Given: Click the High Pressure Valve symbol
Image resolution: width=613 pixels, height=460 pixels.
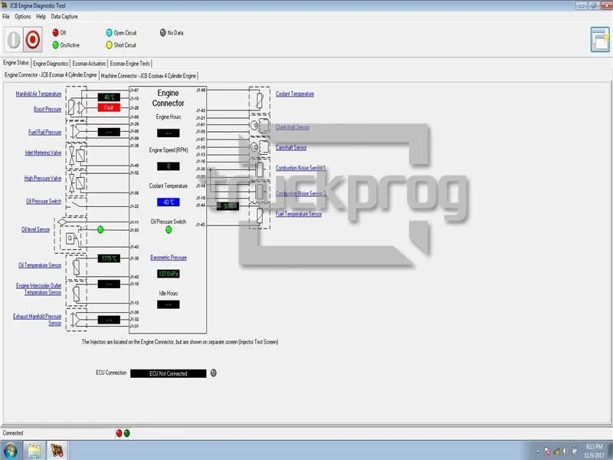Looking at the screenshot, I should (77, 182).
